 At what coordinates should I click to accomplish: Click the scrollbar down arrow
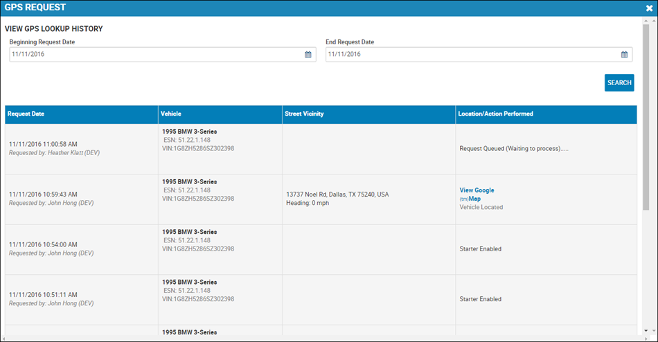[x=646, y=331]
